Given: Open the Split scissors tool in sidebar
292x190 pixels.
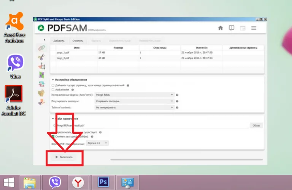Looking at the screenshot, I should tap(41, 57).
